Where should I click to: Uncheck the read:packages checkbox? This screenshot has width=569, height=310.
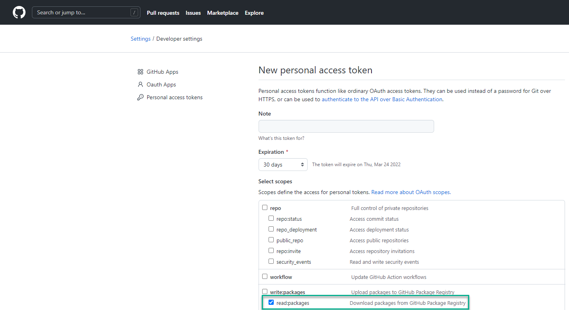pos(271,302)
